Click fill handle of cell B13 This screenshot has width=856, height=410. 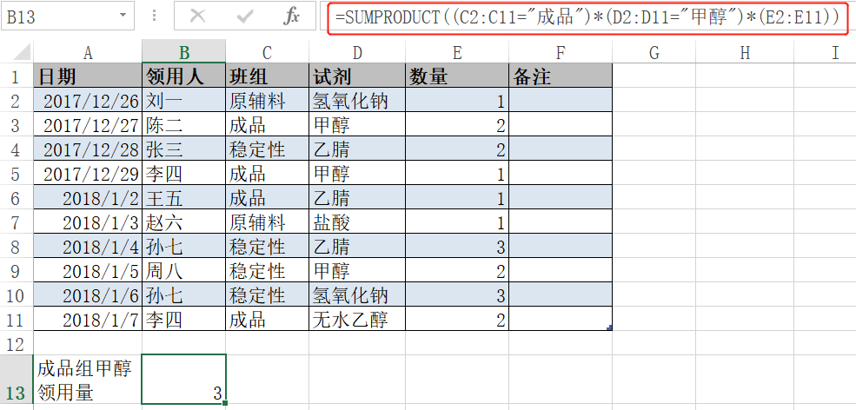point(225,403)
